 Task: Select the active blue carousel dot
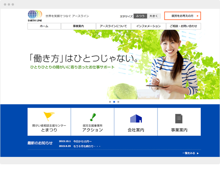114,102
